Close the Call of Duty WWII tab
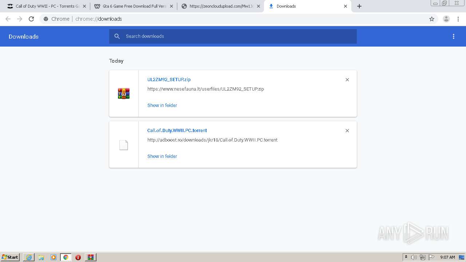 84,6
